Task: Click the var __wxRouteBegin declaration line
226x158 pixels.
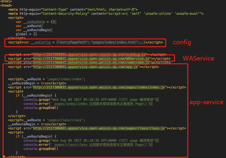Action: (33, 30)
